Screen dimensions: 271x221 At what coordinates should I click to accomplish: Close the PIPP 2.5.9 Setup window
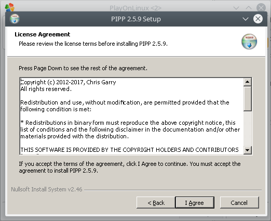pyautogui.click(x=258, y=19)
